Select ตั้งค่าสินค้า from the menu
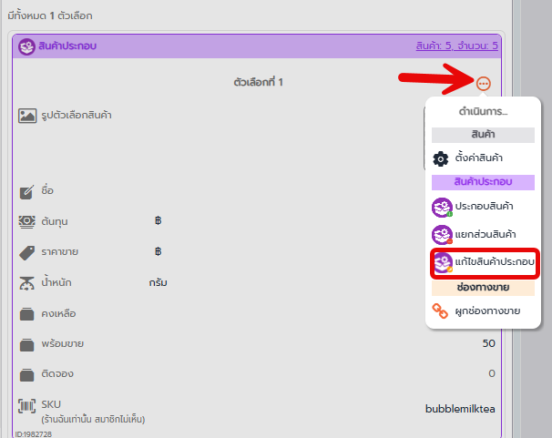 (479, 158)
